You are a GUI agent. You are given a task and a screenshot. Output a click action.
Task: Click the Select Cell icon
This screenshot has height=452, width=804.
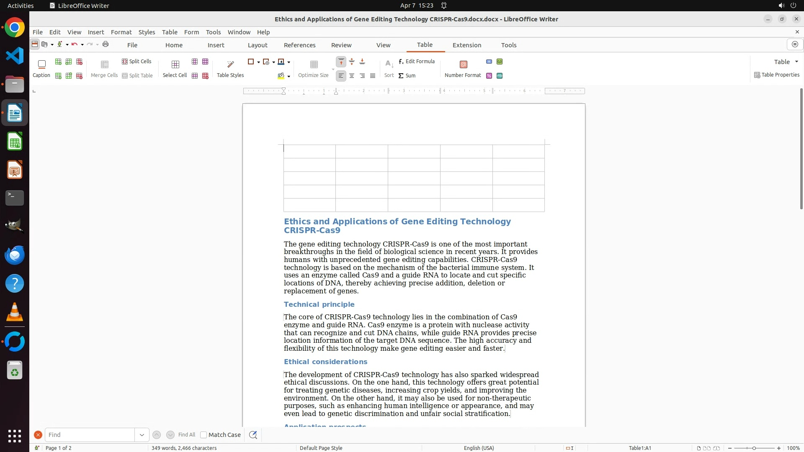pos(175,64)
